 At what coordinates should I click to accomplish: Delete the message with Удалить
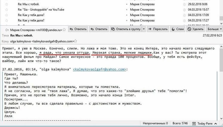(x=196, y=29)
